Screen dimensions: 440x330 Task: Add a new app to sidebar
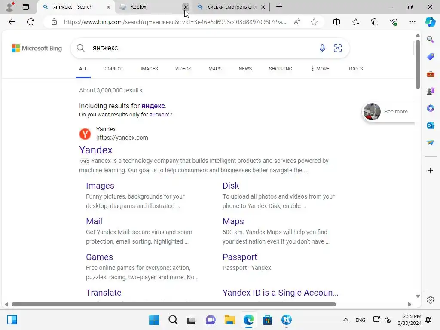point(430,170)
